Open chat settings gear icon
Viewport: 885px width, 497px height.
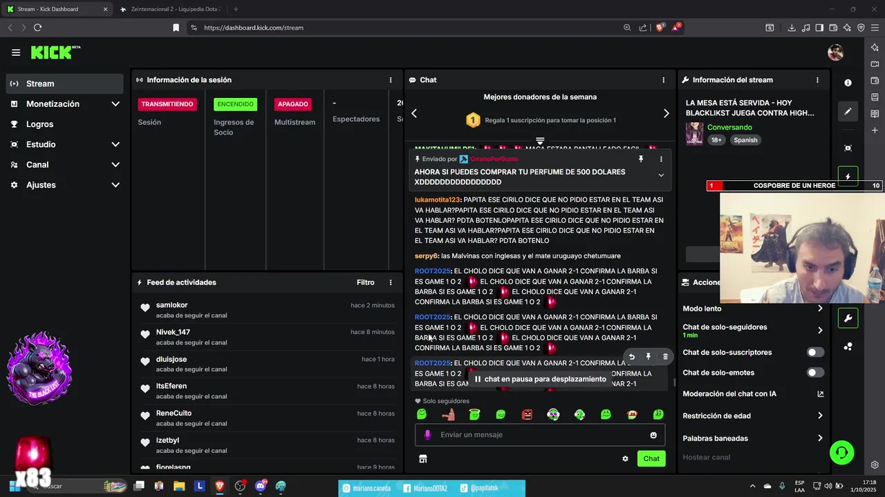(625, 458)
